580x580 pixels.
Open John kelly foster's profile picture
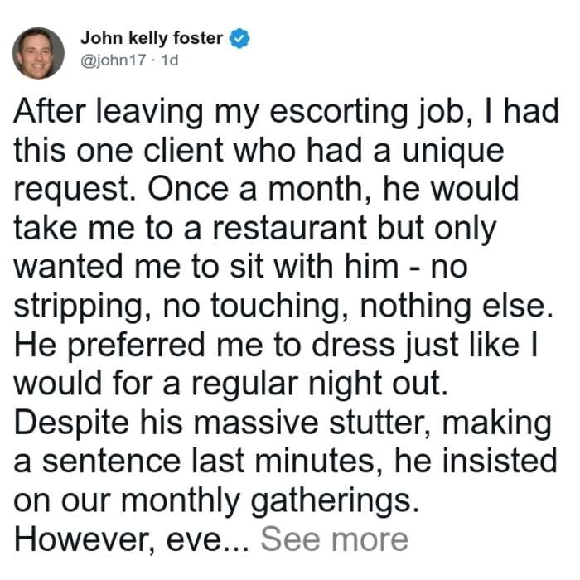[x=38, y=53]
